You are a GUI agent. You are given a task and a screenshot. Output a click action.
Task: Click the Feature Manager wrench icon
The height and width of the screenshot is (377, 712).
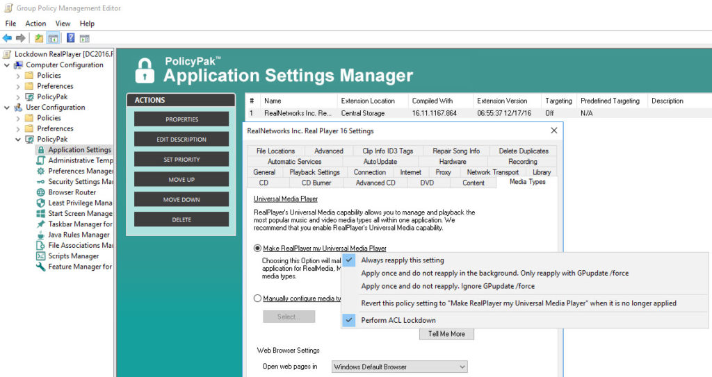(x=41, y=267)
